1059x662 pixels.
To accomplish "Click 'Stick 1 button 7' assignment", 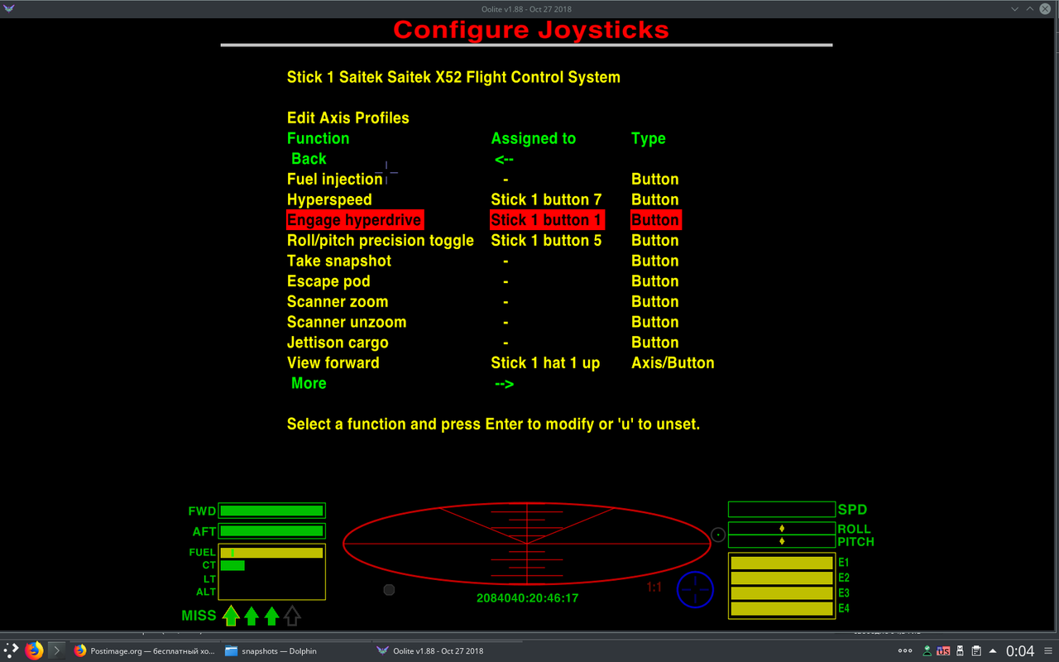I will pyautogui.click(x=546, y=199).
